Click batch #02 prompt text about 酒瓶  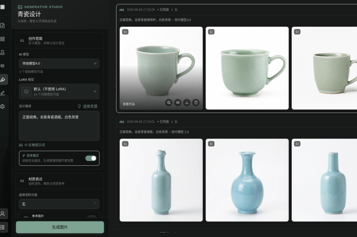(x=154, y=132)
